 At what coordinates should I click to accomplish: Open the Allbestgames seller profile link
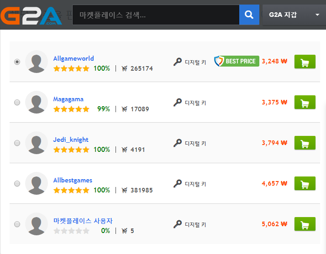click(73, 180)
